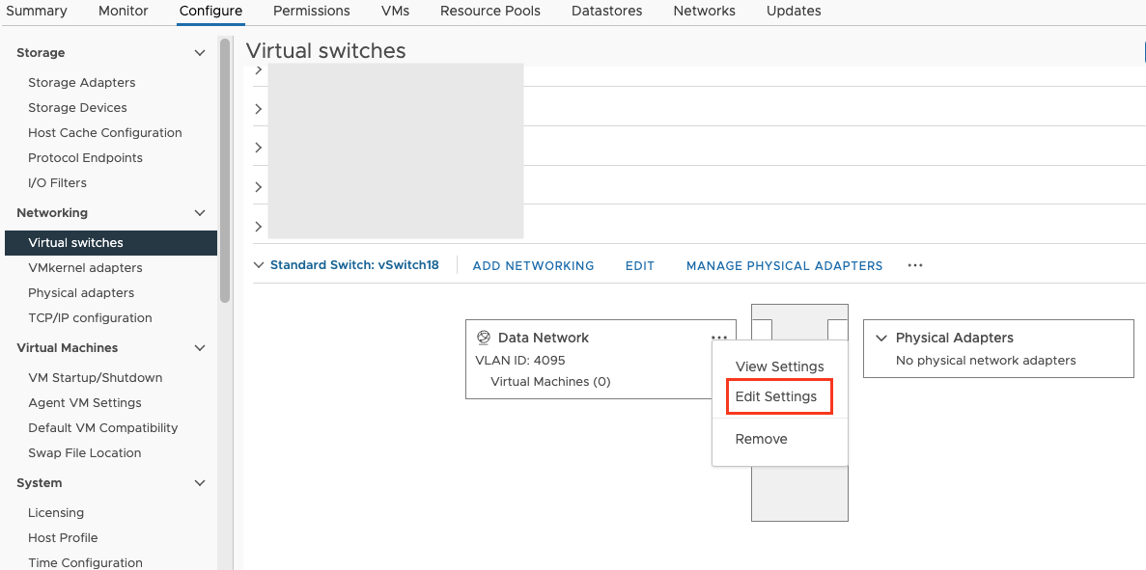The image size is (1146, 570).
Task: Select Remove from the context menu
Action: [762, 439]
